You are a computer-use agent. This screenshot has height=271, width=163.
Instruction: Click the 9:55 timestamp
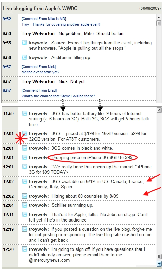[x=7, y=43]
